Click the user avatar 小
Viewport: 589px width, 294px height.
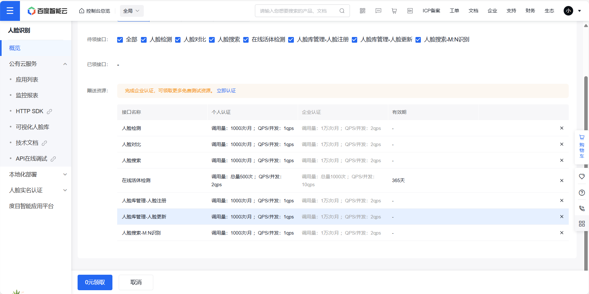click(x=568, y=11)
